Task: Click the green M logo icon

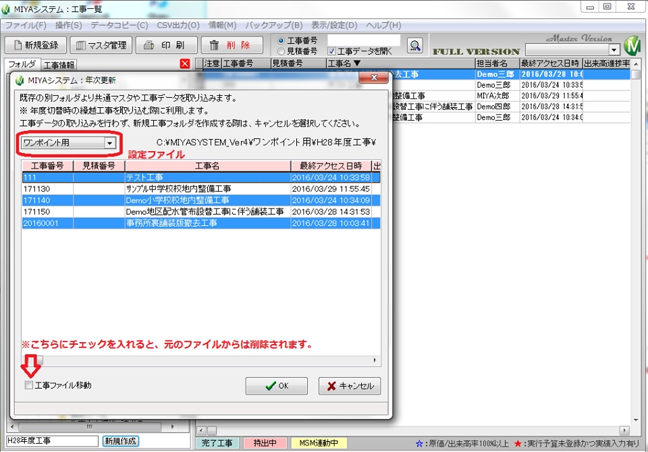Action: pyautogui.click(x=632, y=45)
